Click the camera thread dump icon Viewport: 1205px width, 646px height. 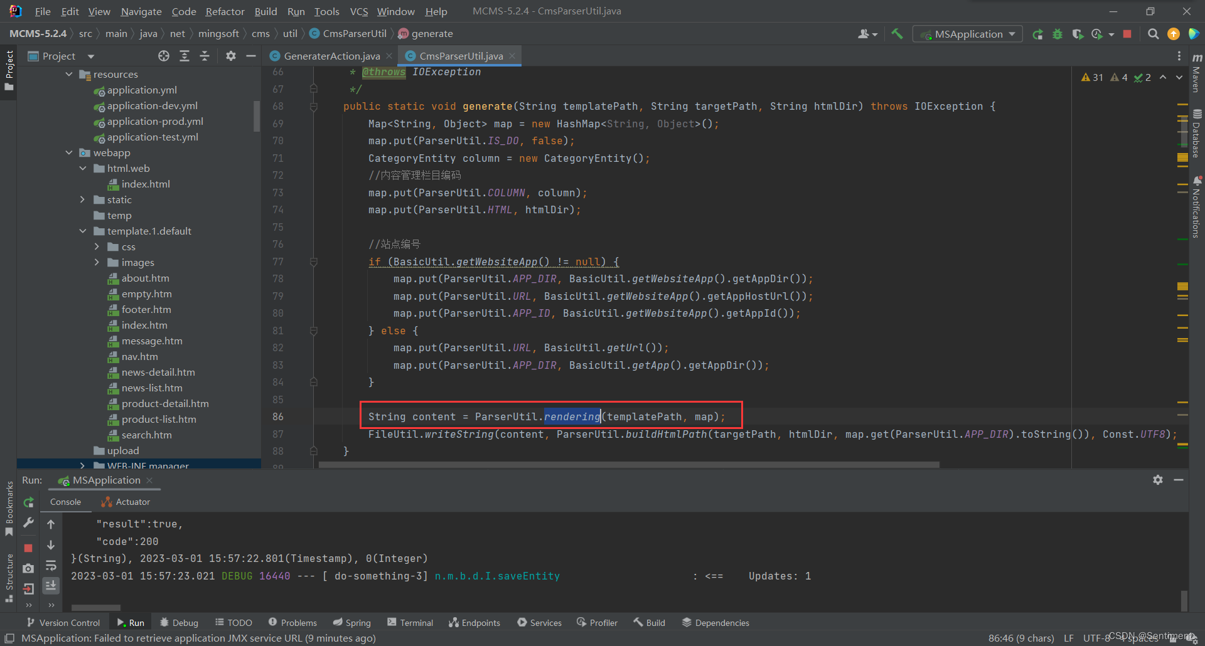click(28, 568)
